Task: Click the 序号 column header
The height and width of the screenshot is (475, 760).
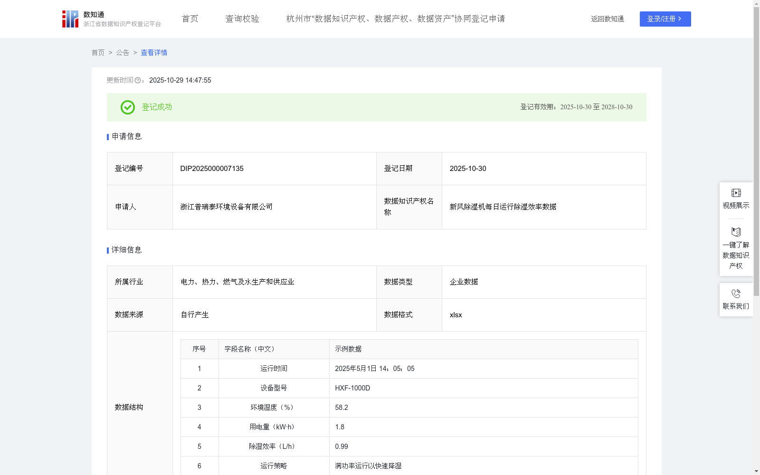Action: [199, 349]
